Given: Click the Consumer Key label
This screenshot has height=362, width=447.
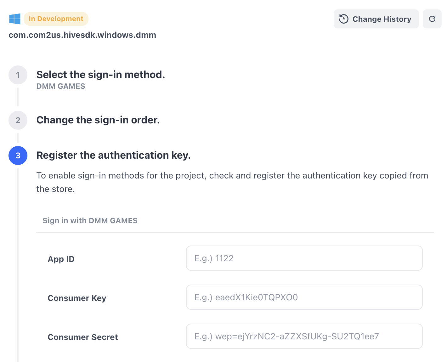Looking at the screenshot, I should click(x=77, y=298).
